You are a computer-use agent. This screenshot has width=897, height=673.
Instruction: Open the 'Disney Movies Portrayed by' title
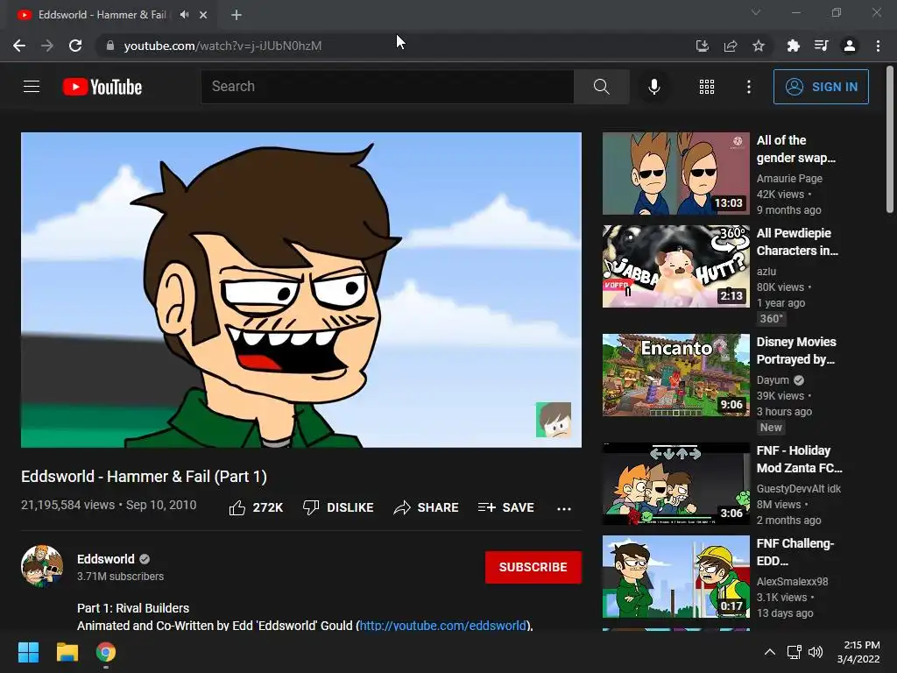point(795,351)
